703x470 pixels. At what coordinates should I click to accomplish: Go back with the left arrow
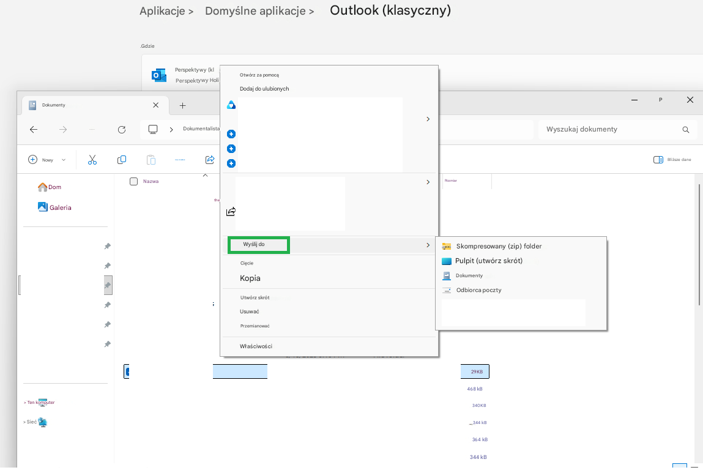coord(33,130)
